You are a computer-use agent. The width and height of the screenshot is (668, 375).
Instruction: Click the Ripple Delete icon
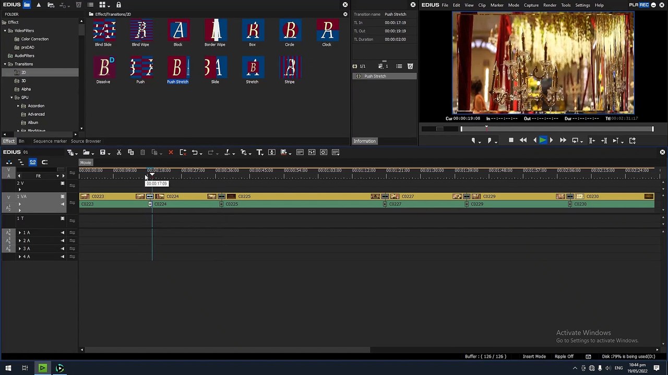(x=183, y=152)
